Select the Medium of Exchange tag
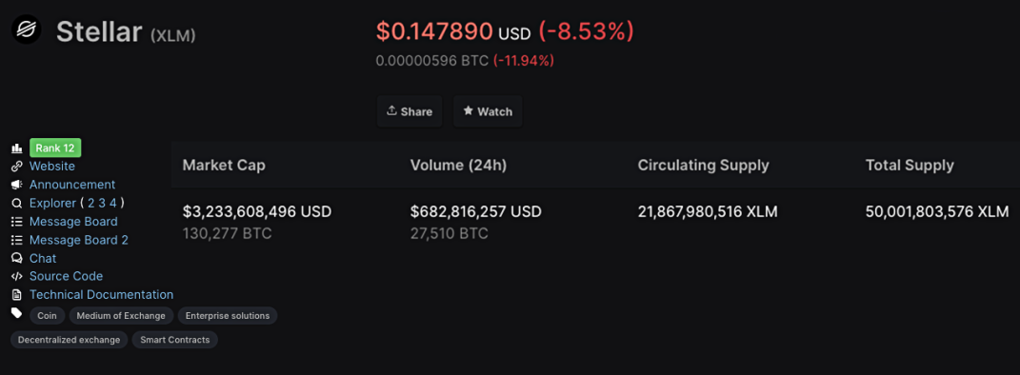This screenshot has height=375, width=1020. (121, 316)
